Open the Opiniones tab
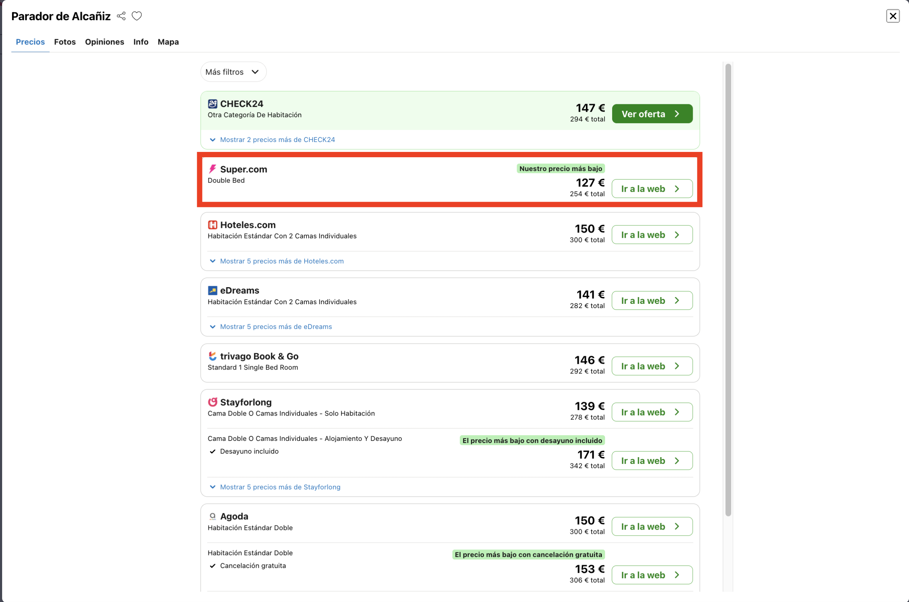 pyautogui.click(x=104, y=42)
